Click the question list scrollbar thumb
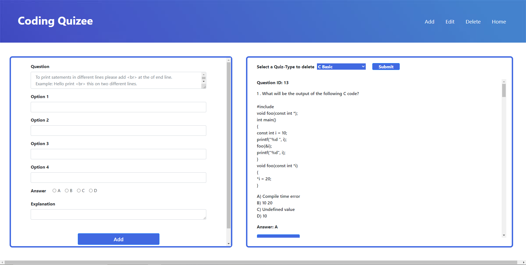Image resolution: width=526 pixels, height=265 pixels. pos(504,90)
